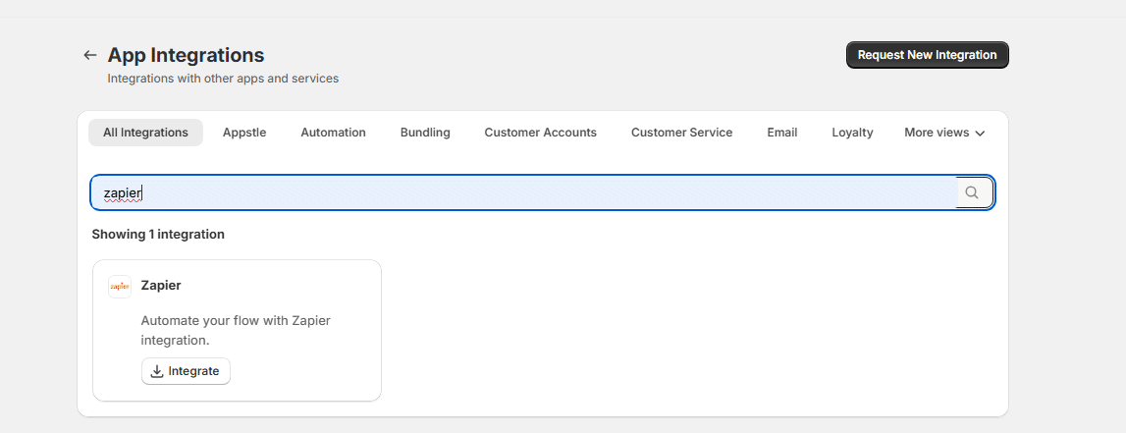
Task: Click the App Integrations page heading
Action: (x=186, y=55)
